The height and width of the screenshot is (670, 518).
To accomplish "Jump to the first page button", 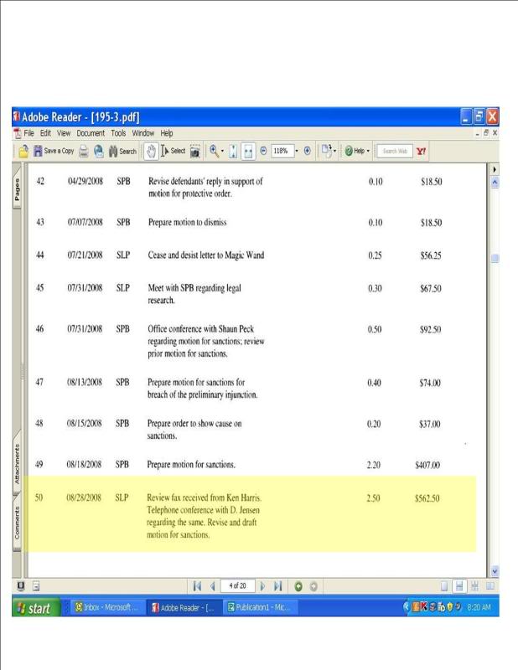I will point(197,585).
